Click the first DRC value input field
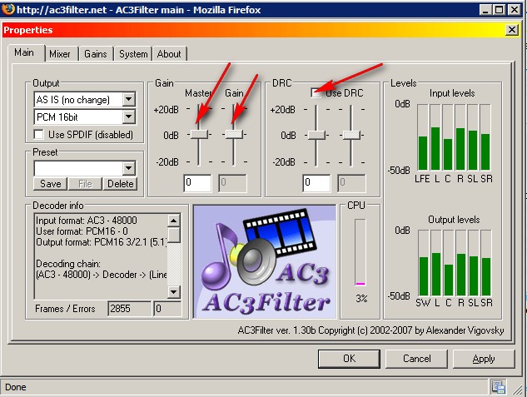Viewport: 527px width, 397px height. [x=316, y=183]
